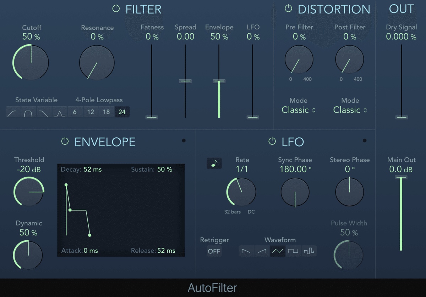Click the filter LFO amount slider handle
The height and width of the screenshot is (297, 426).
pyautogui.click(x=253, y=117)
